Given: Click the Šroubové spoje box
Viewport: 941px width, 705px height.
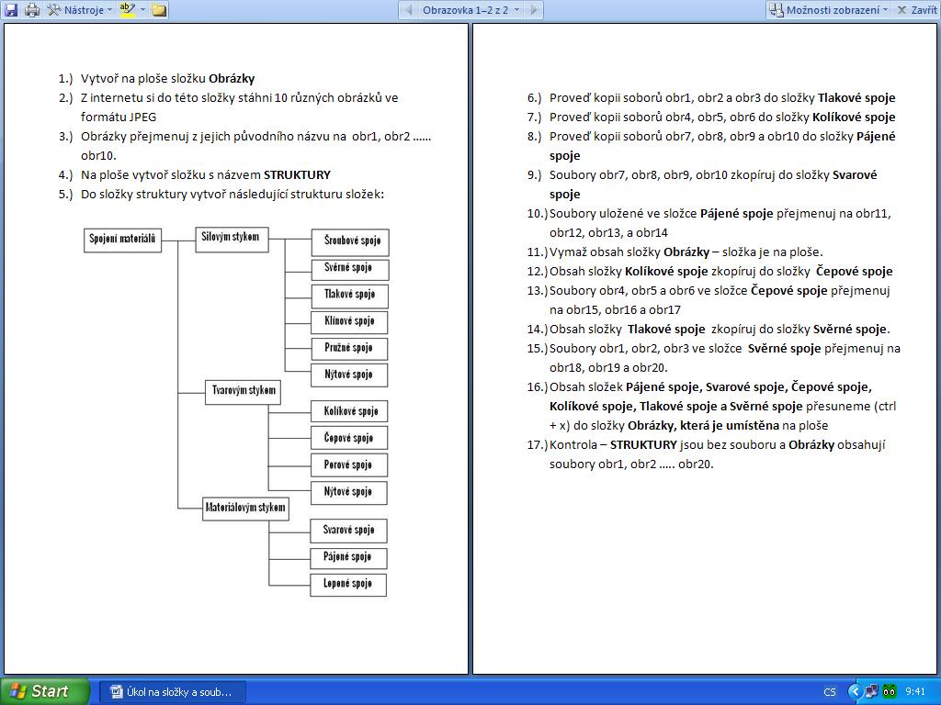Looking at the screenshot, I should point(350,242).
